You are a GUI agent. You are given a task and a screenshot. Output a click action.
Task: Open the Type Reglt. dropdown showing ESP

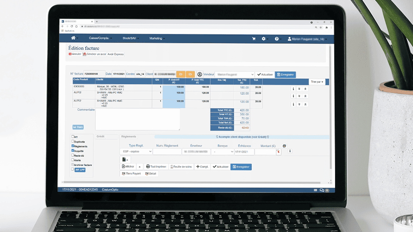pyautogui.click(x=136, y=152)
